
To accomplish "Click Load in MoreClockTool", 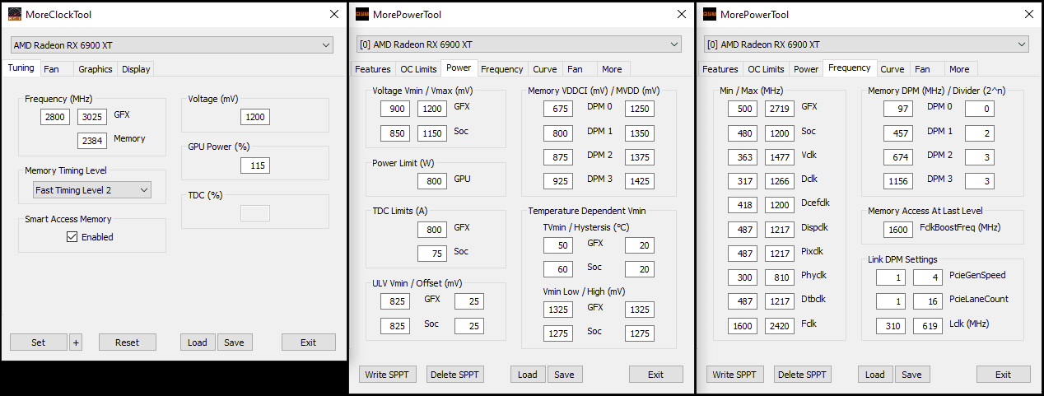I will point(198,342).
